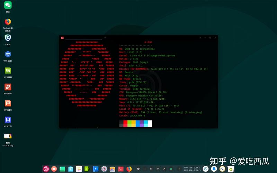Expand the tray with the small arrow
This screenshot has height=173, width=277.
click(179, 169)
